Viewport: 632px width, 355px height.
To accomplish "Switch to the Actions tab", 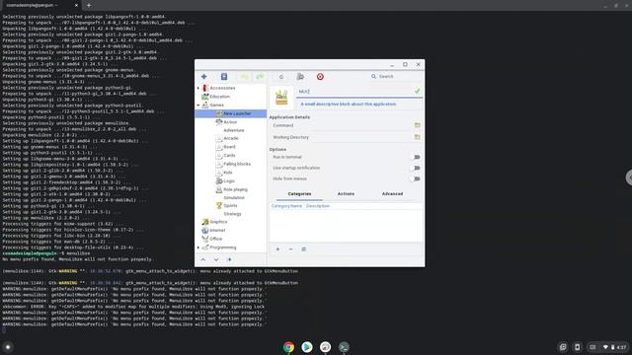I will (x=346, y=194).
